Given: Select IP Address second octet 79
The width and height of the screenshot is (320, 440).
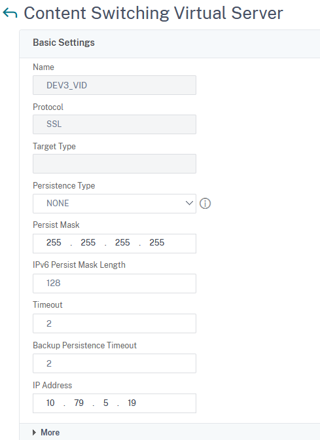Looking at the screenshot, I should tap(79, 403).
